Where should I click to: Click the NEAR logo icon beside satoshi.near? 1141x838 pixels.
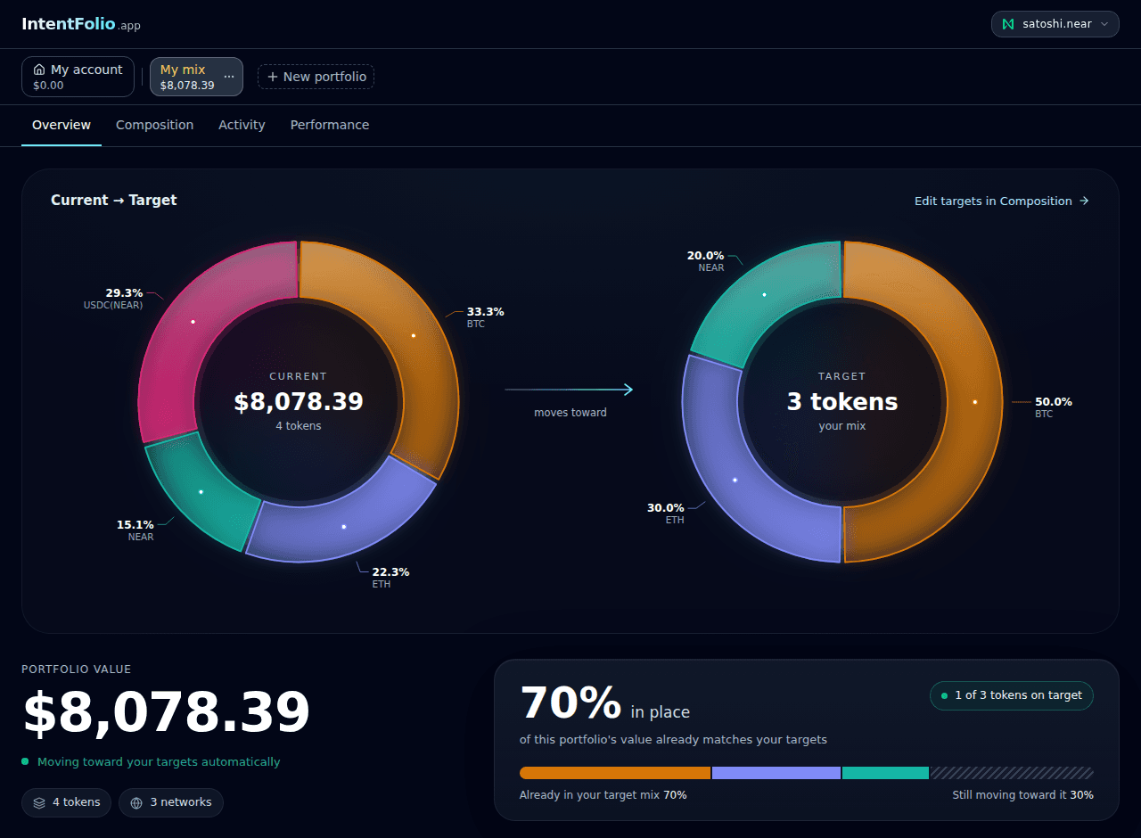click(1008, 24)
